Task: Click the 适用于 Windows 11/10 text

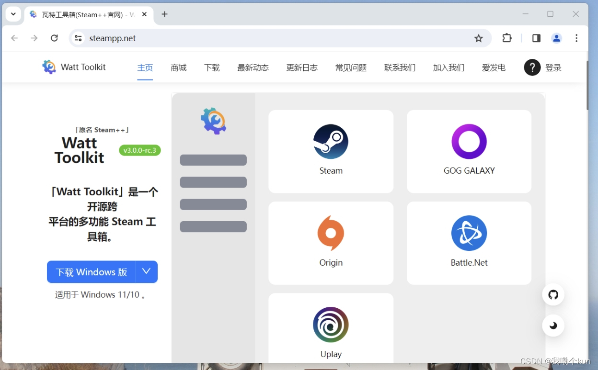Action: [x=101, y=295]
